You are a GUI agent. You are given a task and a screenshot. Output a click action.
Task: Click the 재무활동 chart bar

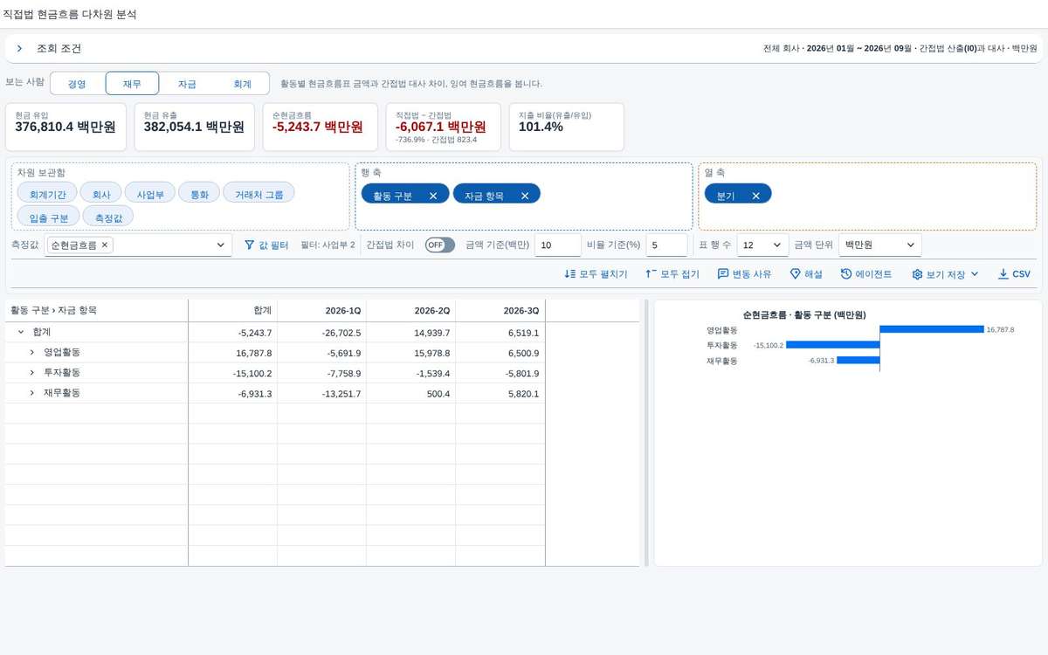858,360
